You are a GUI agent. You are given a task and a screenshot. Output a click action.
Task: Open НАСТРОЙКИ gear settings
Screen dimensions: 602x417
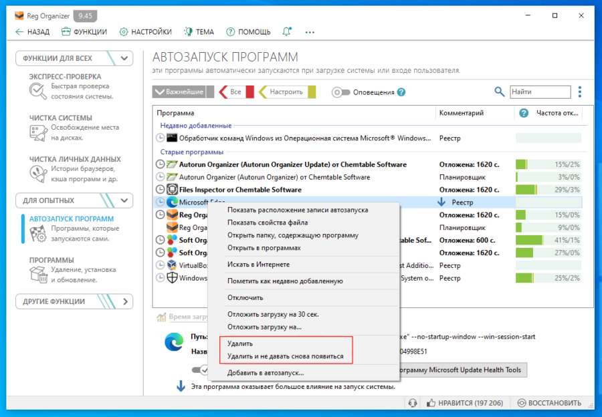coord(145,32)
